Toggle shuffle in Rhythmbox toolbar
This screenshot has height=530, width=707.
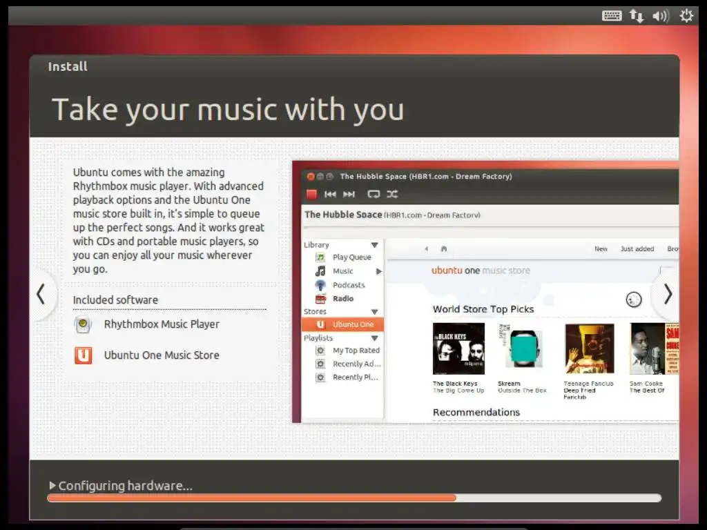point(392,194)
